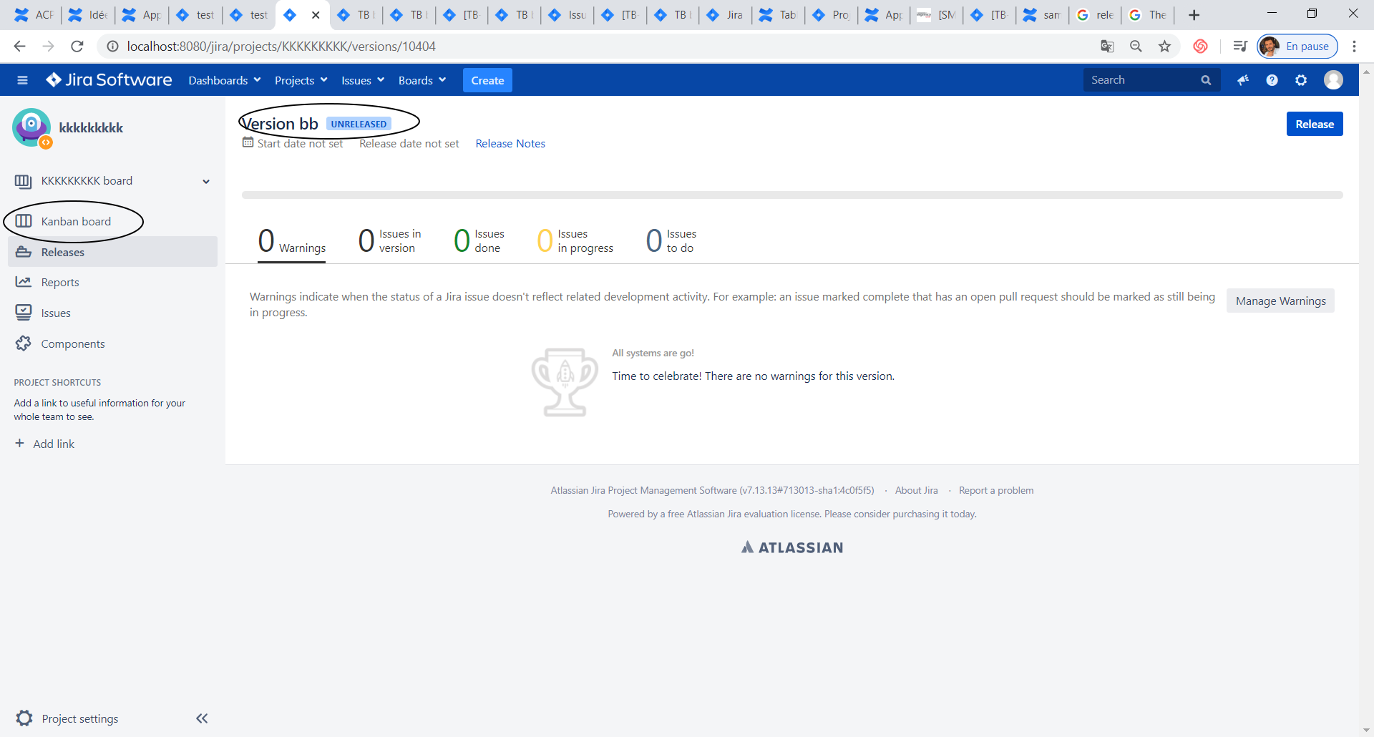Screen dimensions: 1374x737
Task: Select Issues done tab
Action: pos(479,241)
